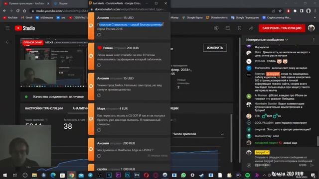Click the Качество соединения: отличное status

pyautogui.click(x=58, y=96)
